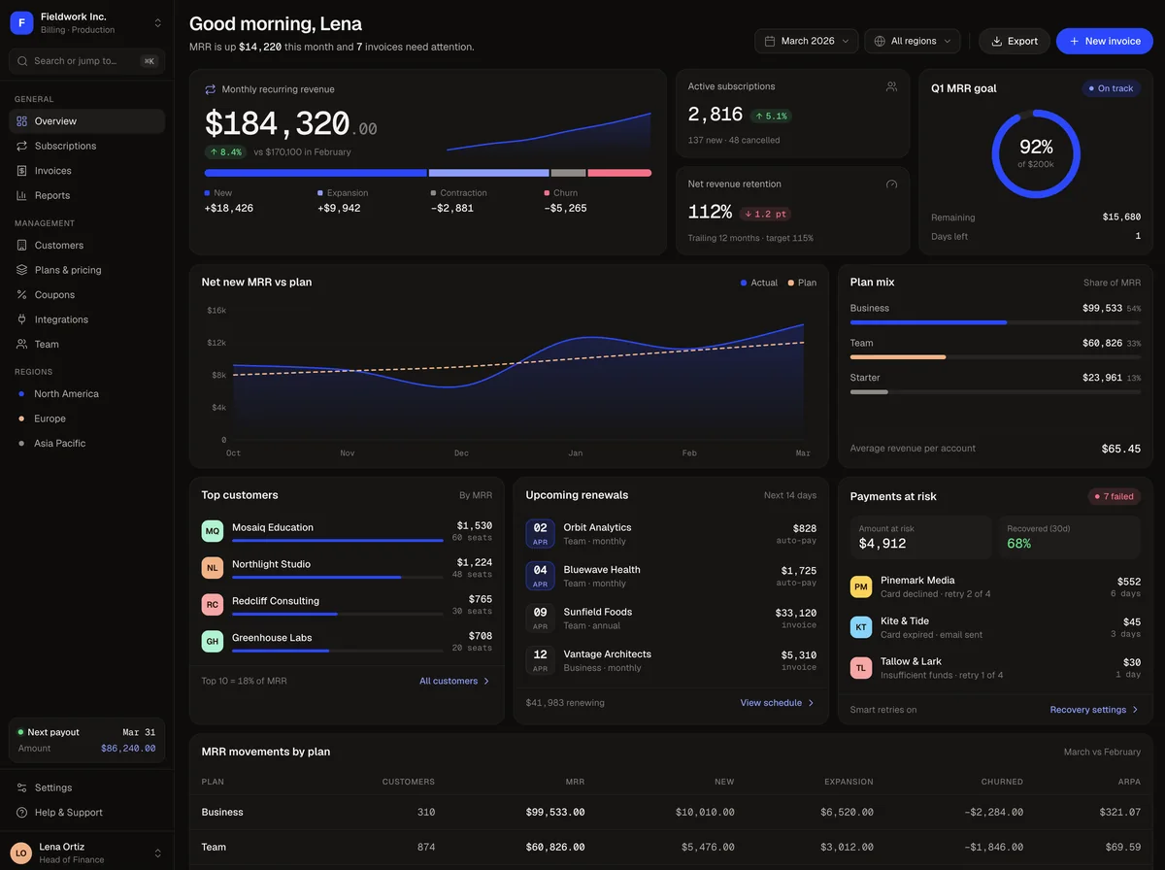1165x870 pixels.
Task: Click the Pinemark Media PM avatar
Action: coord(861,586)
